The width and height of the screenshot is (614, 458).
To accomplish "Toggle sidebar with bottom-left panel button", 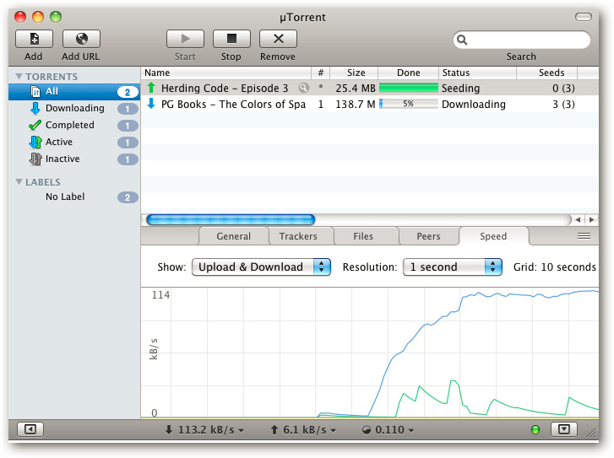I will click(x=30, y=429).
